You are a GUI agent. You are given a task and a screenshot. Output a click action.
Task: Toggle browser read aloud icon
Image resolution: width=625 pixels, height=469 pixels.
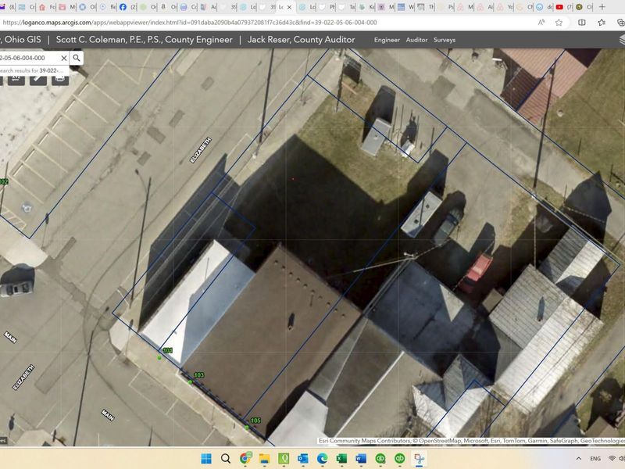pyautogui.click(x=541, y=23)
